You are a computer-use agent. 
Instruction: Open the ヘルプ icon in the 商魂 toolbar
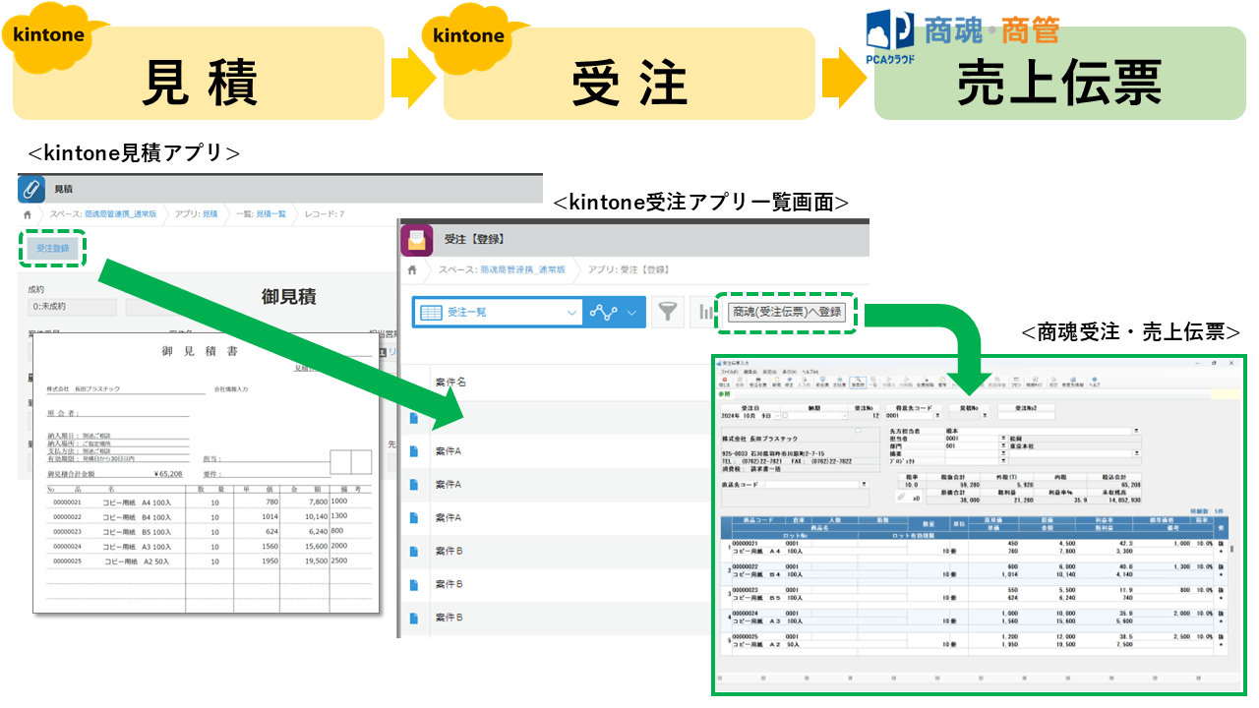coord(1093,382)
